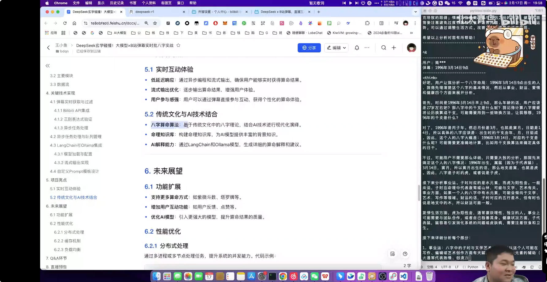Screen dimensions: 547x282
Task: Expand the bookmarks overflow chevron
Action: [412, 33]
